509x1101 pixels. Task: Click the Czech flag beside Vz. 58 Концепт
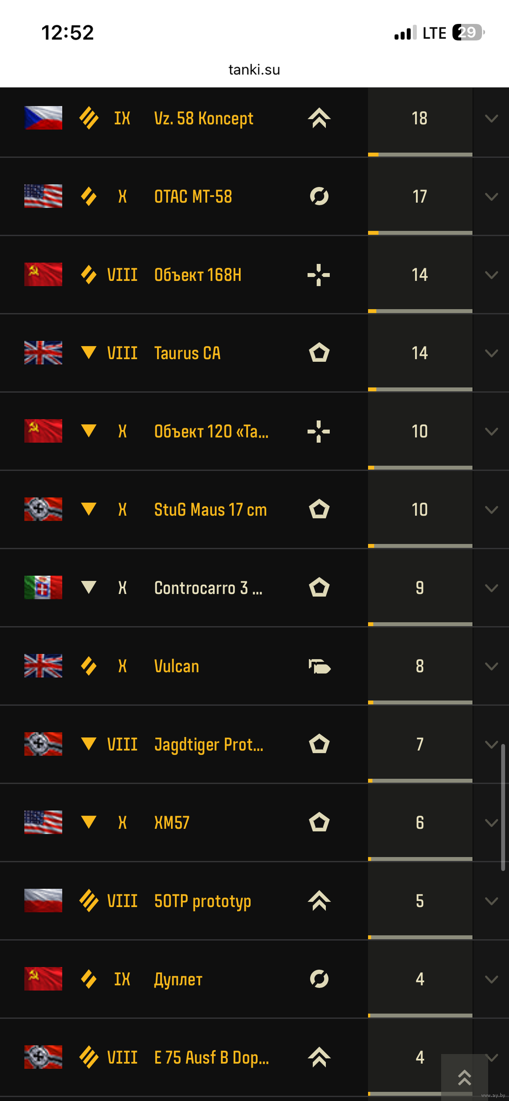tap(43, 118)
